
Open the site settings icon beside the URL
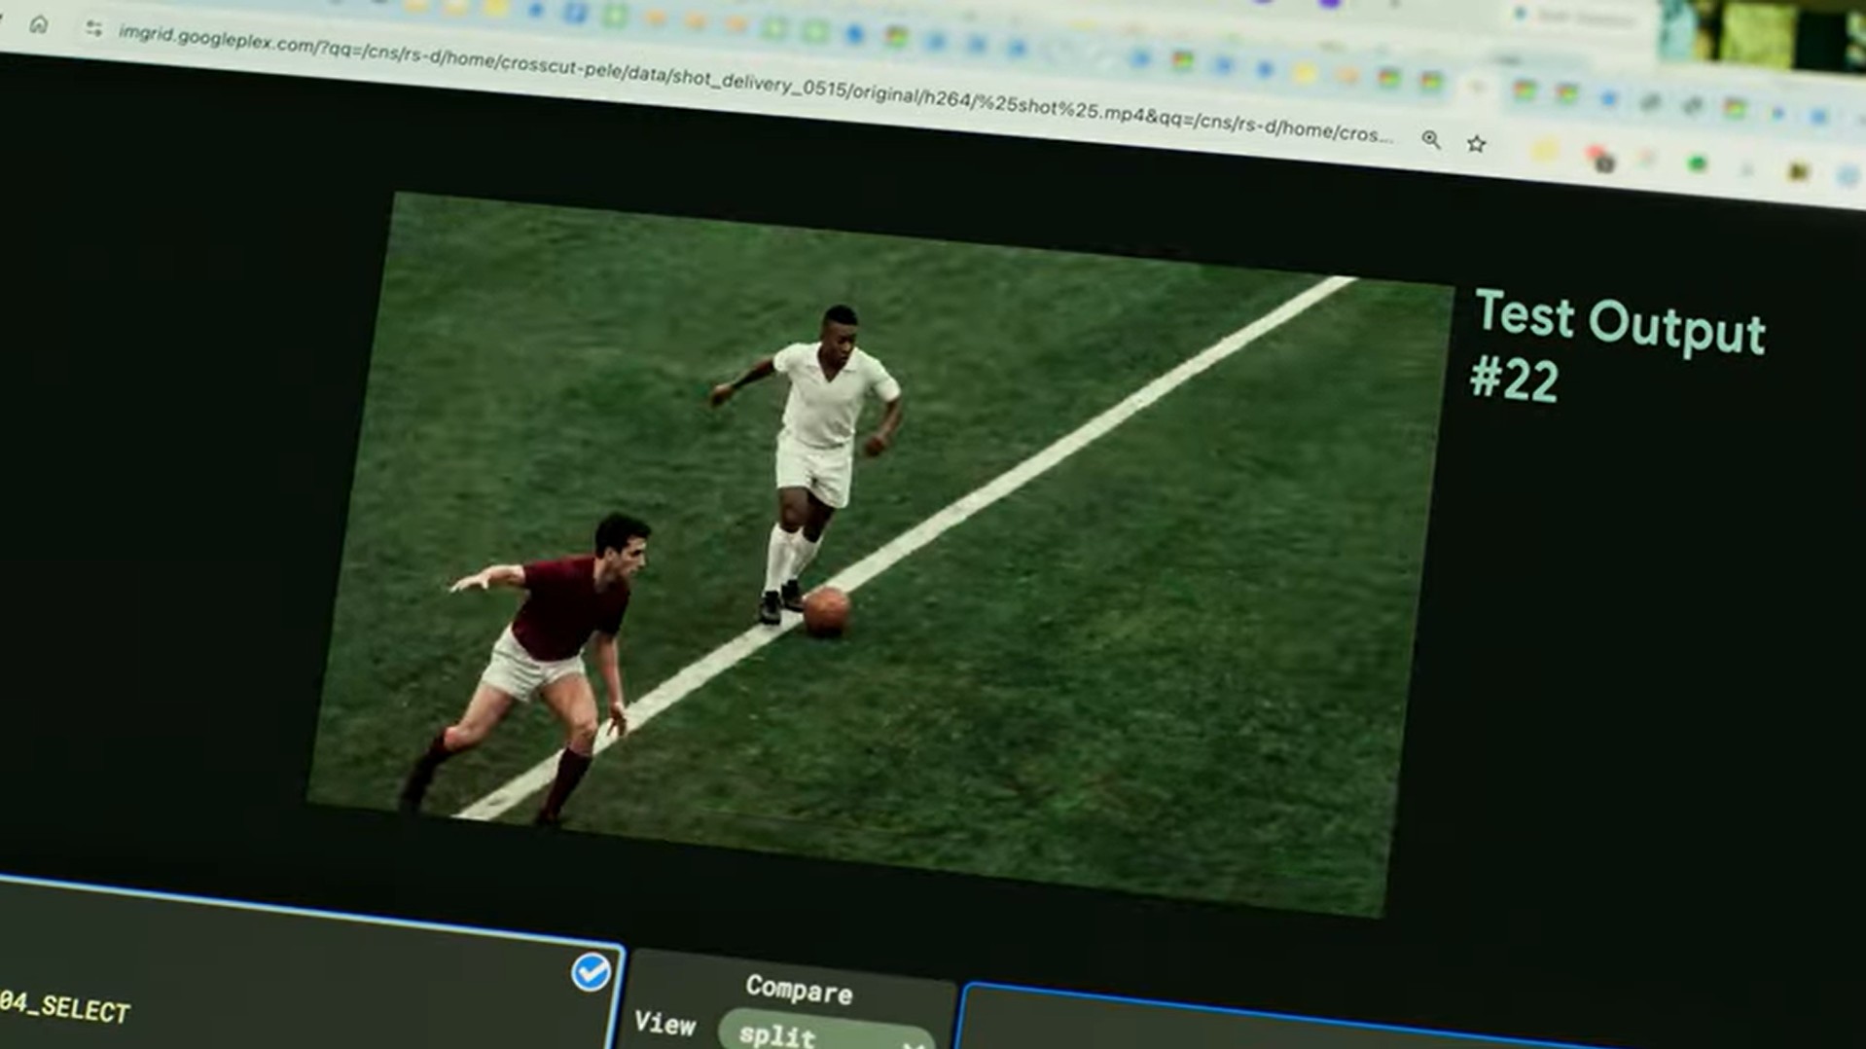click(93, 29)
